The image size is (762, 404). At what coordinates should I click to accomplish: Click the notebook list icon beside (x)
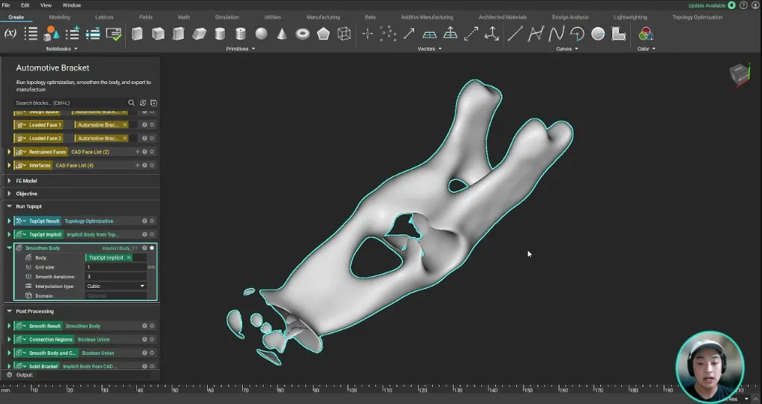click(31, 33)
